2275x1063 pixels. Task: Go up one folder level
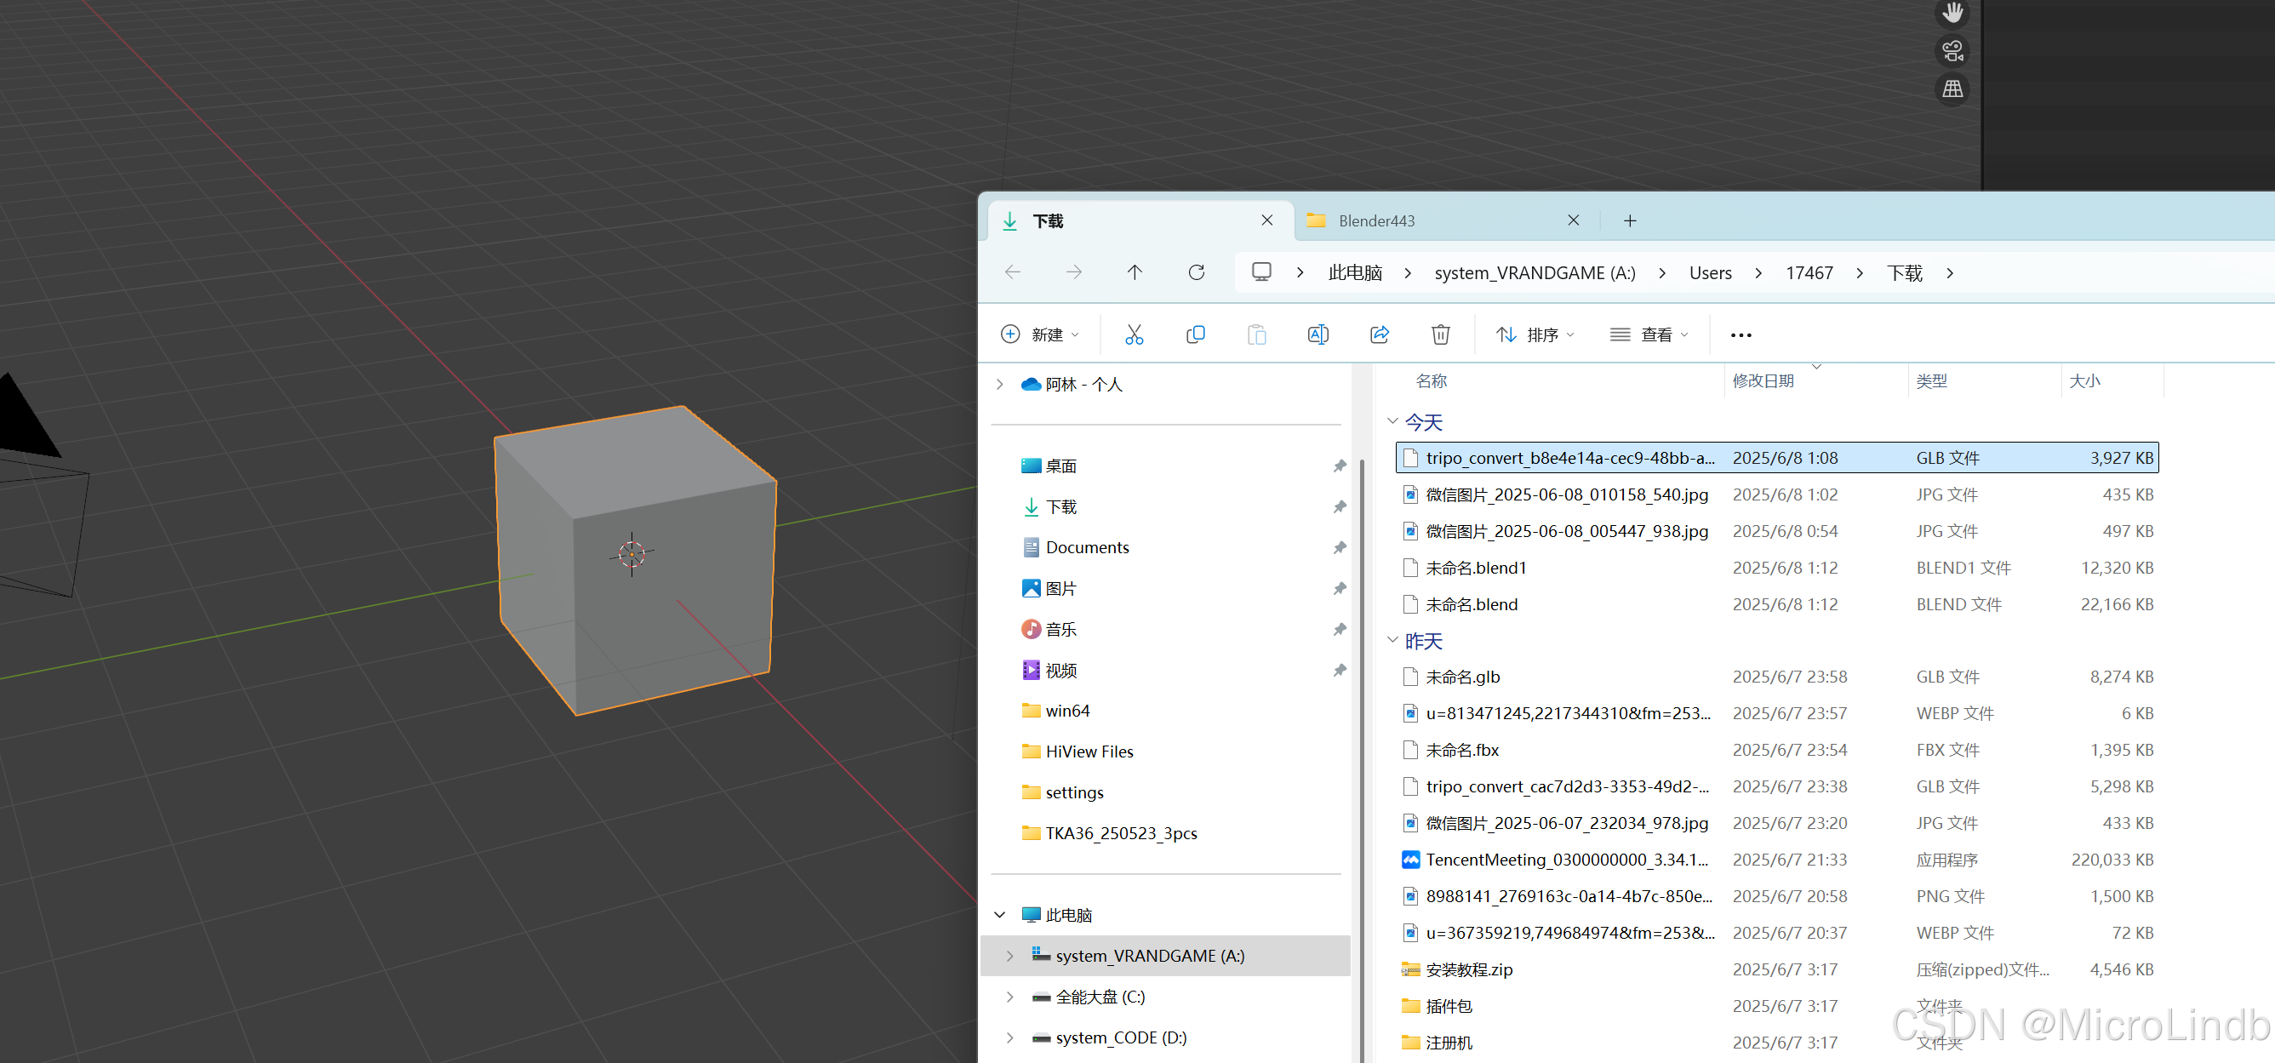1134,273
